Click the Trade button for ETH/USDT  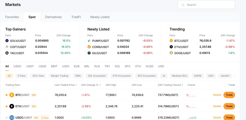click(x=229, y=106)
